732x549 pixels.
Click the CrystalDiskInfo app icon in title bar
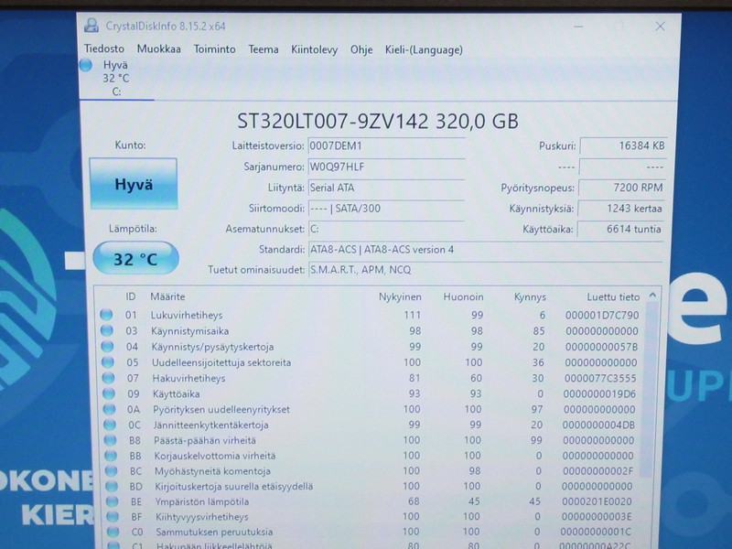pos(91,26)
